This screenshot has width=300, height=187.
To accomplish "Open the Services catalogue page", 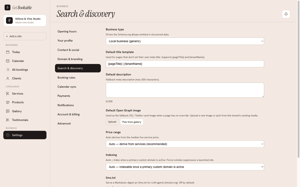I will pos(25,93).
